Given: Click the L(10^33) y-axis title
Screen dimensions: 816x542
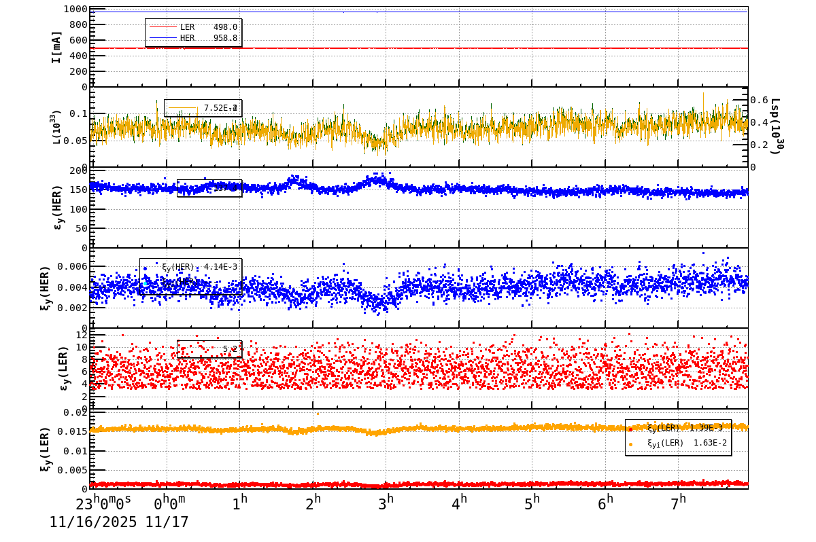Looking at the screenshot, I should [57, 127].
